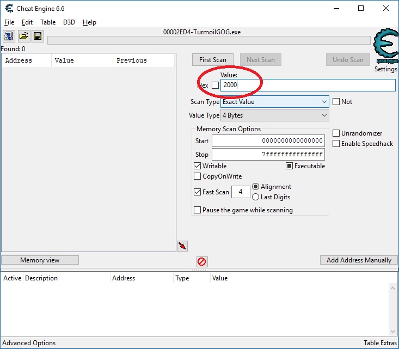Viewport: 399px width, 349px height.
Task: Open Settings via Cheat Engine logo
Action: pos(386,46)
